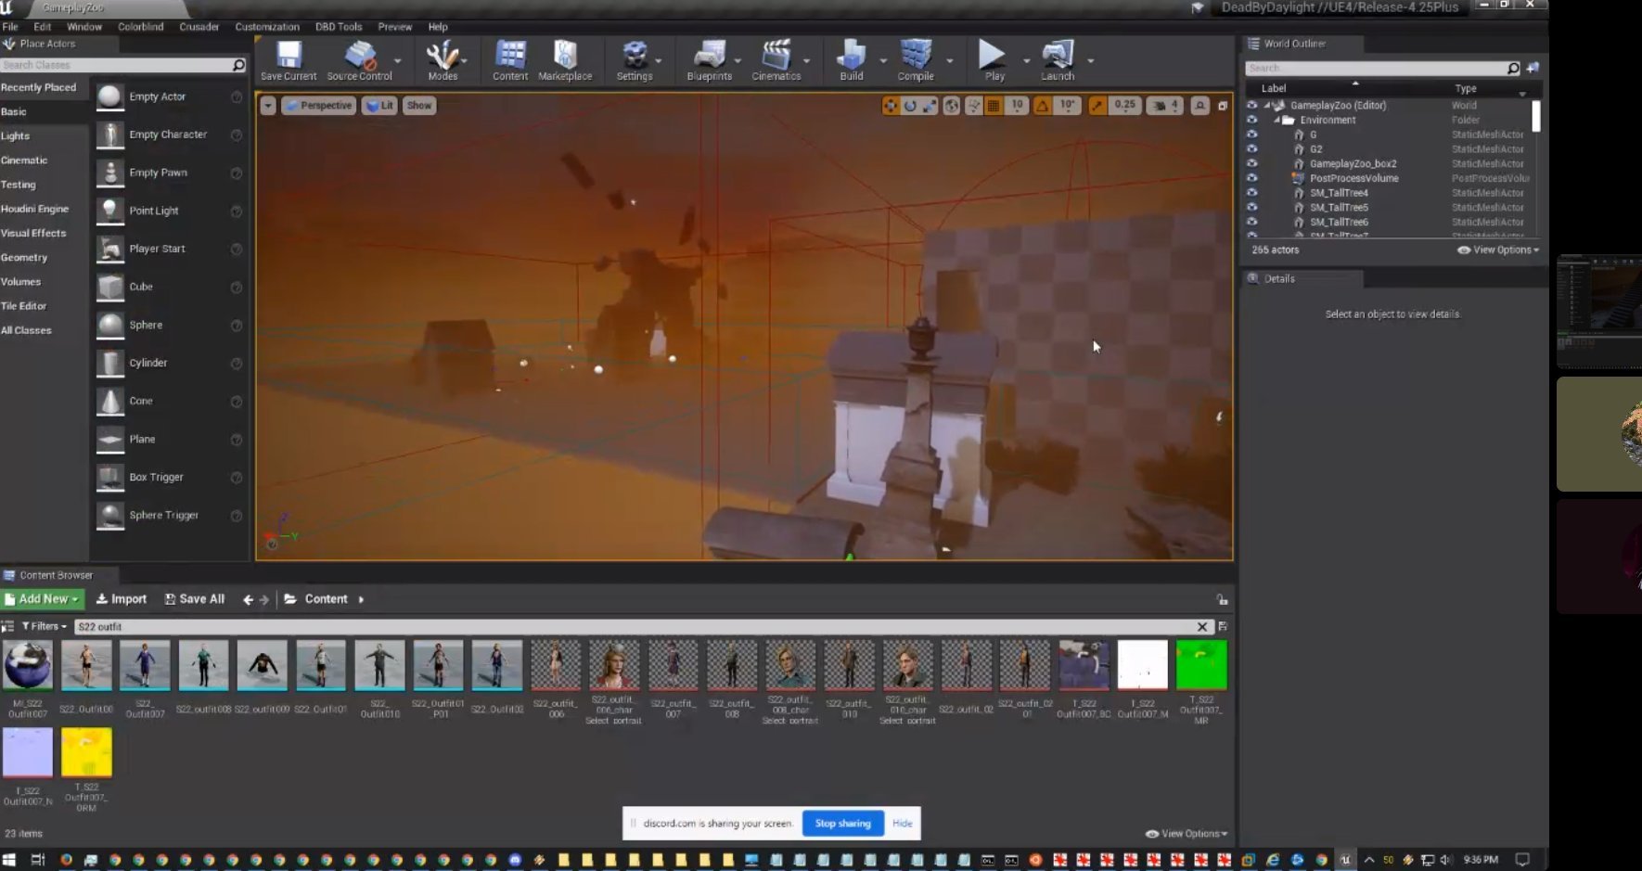
Task: Select the scale gizmo mode in viewport
Action: pyautogui.click(x=930, y=106)
